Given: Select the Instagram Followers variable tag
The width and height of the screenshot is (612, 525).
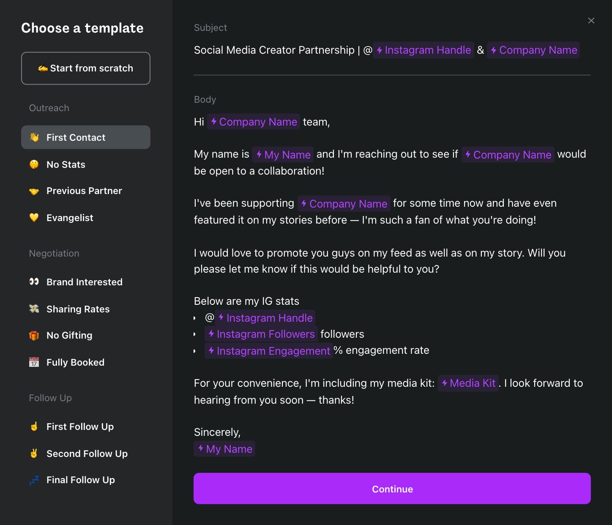Looking at the screenshot, I should click(261, 334).
